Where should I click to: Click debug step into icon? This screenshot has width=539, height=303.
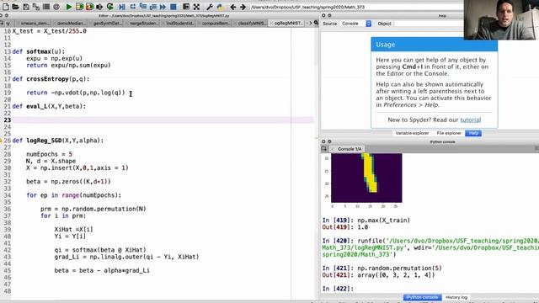tap(143, 7)
